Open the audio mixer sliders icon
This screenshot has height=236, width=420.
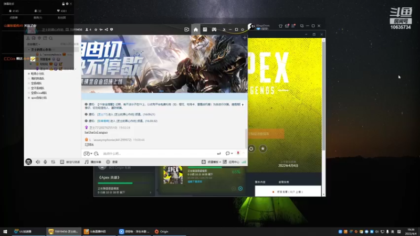53,162
